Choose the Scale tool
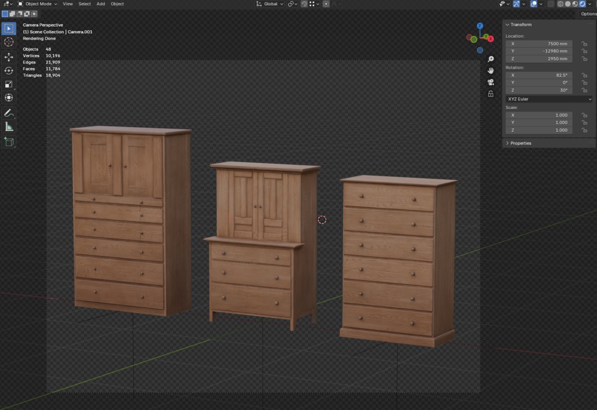 9,84
